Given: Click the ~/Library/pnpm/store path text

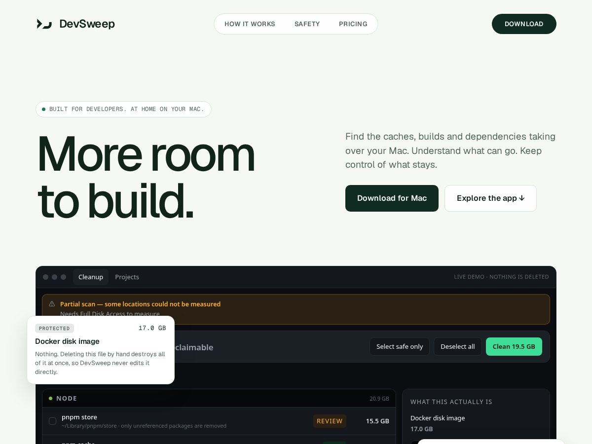Looking at the screenshot, I should [x=89, y=426].
